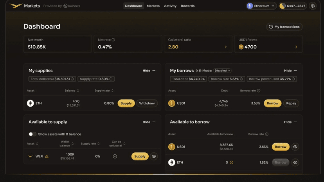Click the ETH zero-balance warning icon
324x182 pixels.
coord(231,162)
